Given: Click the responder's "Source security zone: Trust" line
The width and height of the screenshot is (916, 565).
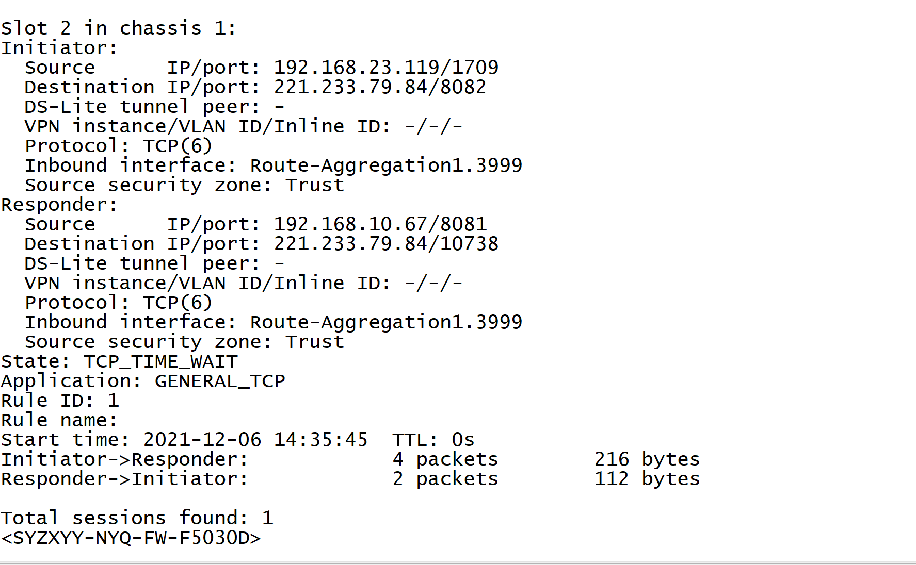Looking at the screenshot, I should [x=184, y=342].
